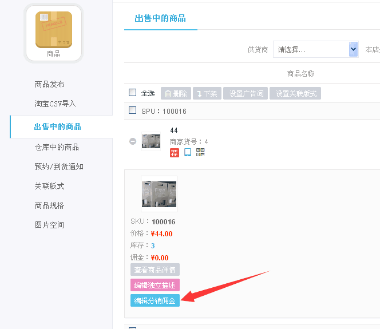
Task: Open 图片空间 sidebar entry
Action: point(49,225)
